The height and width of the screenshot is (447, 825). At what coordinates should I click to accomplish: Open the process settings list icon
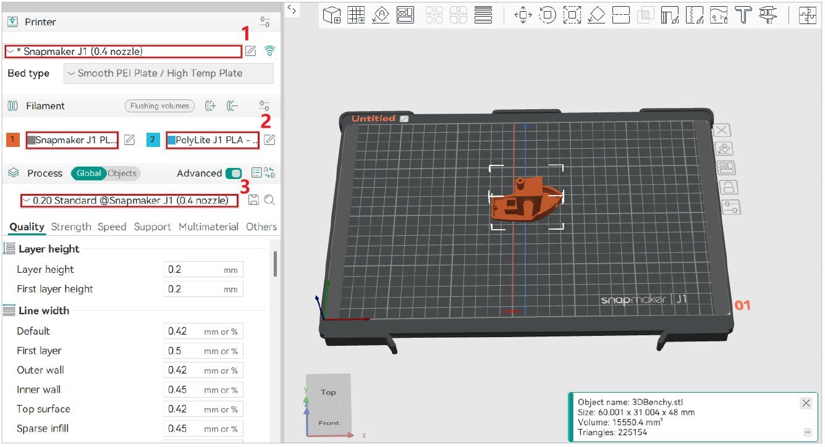[256, 173]
